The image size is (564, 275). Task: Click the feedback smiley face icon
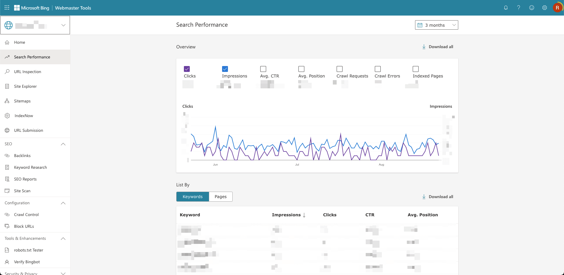coord(531,8)
